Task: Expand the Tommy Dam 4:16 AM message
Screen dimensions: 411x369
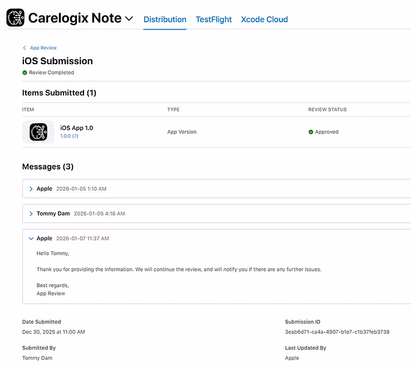Action: coord(31,213)
